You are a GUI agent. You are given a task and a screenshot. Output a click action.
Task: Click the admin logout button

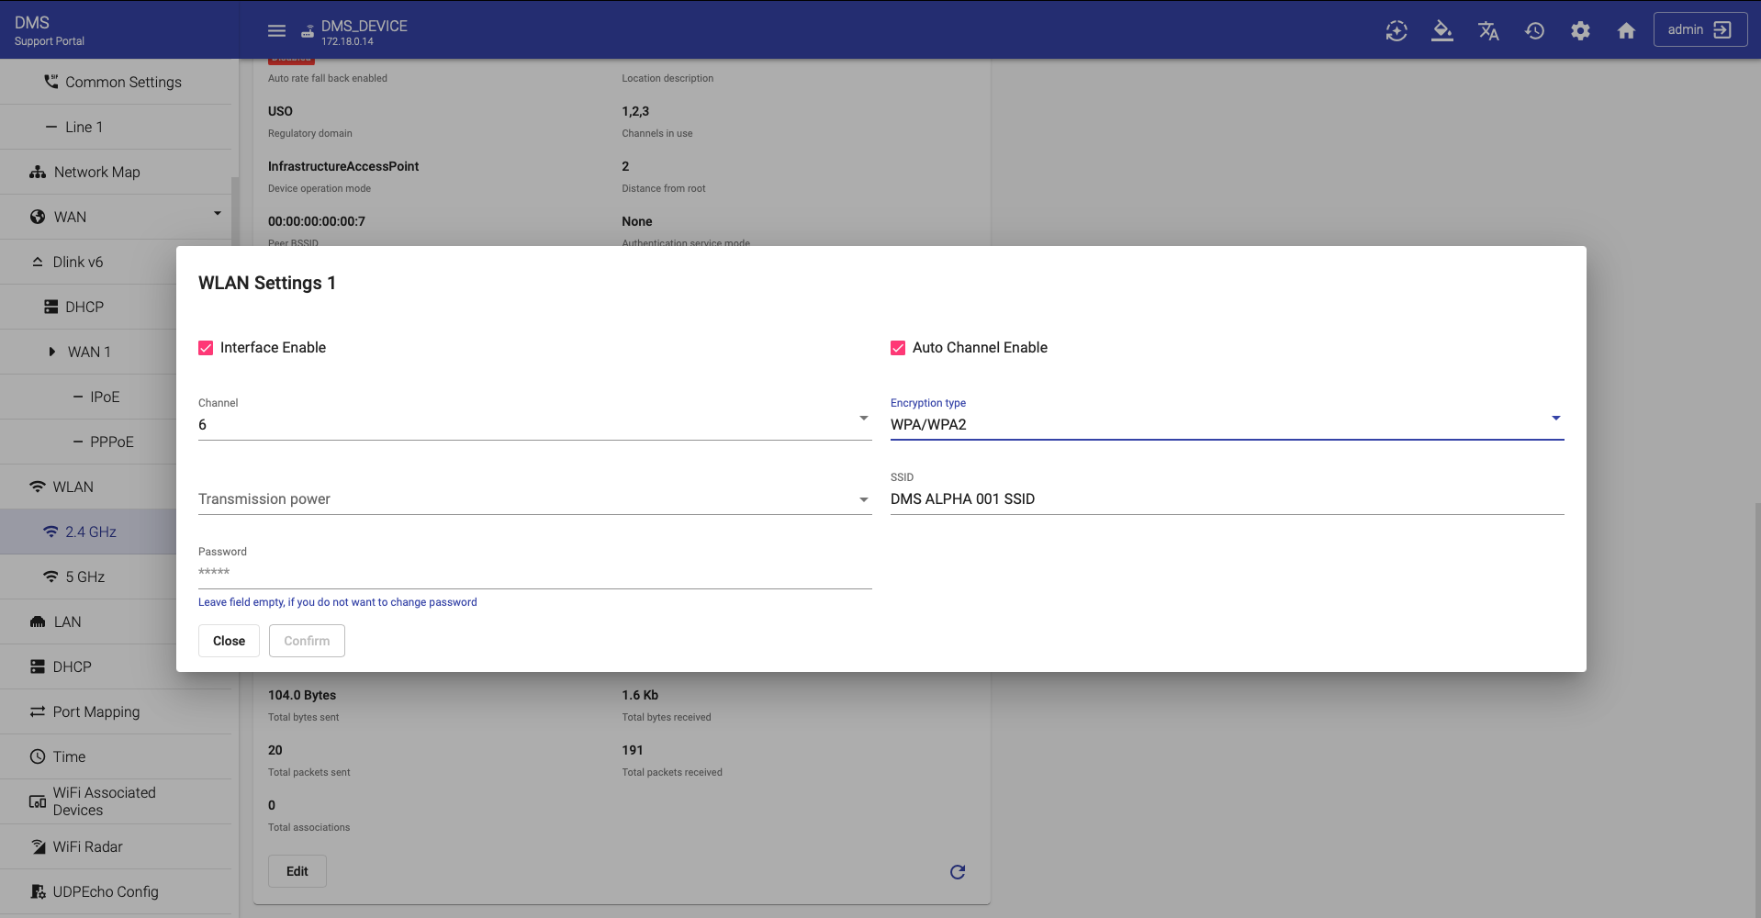coord(1699,30)
